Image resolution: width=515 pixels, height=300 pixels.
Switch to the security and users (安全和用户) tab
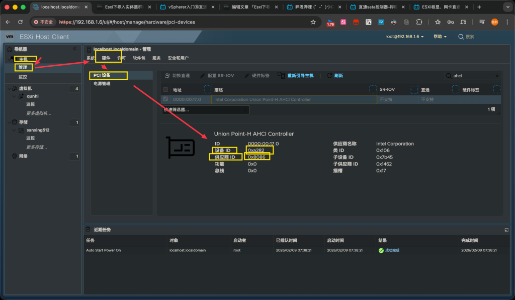pos(178,58)
